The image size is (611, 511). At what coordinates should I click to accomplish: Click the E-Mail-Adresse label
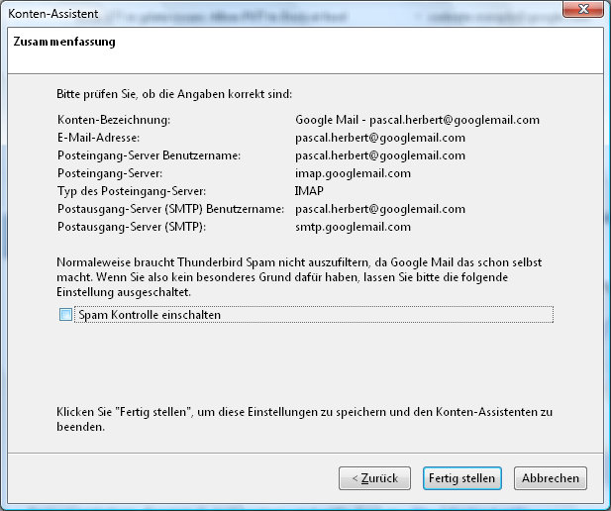tap(98, 138)
